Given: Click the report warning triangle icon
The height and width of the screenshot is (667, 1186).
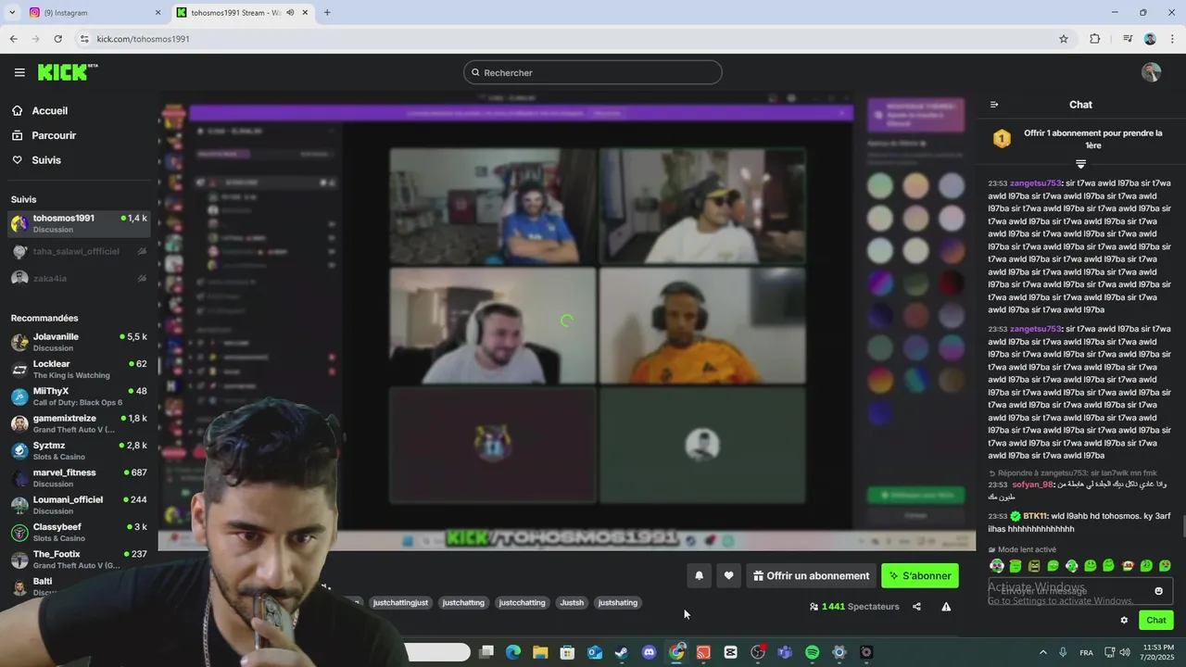Looking at the screenshot, I should click(x=946, y=607).
